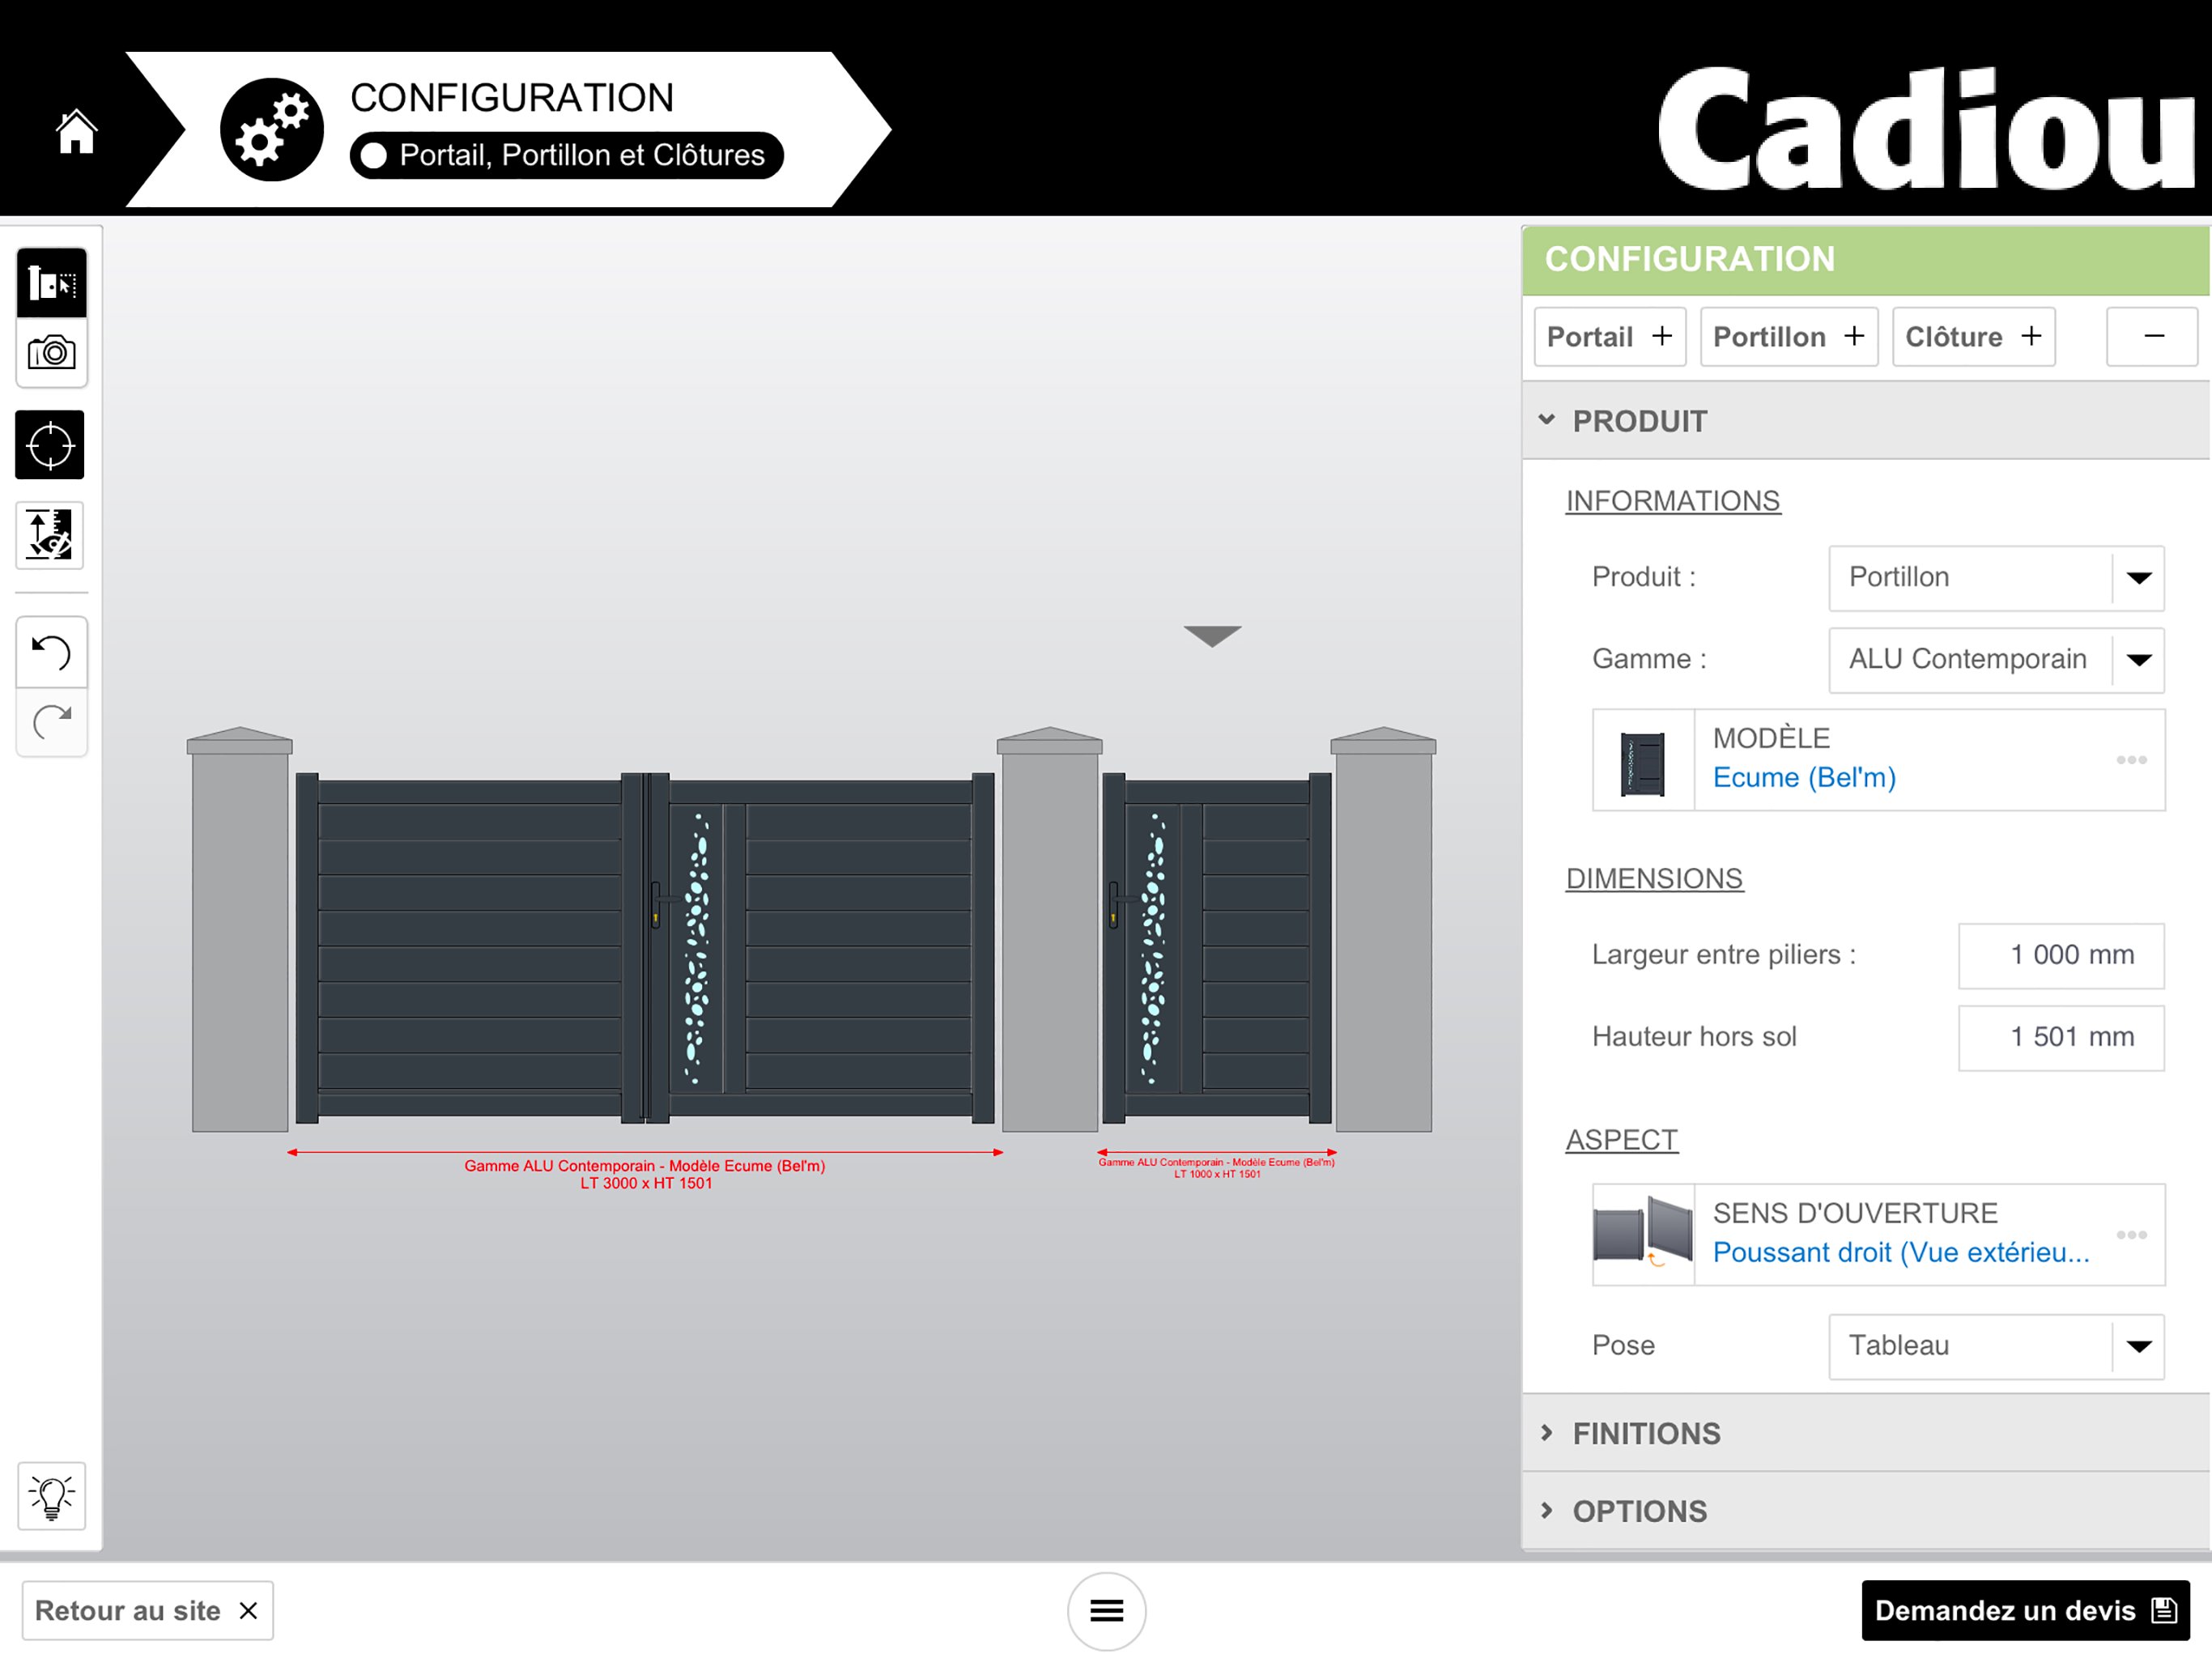Toggle the light bulb icon
Image resolution: width=2212 pixels, height=1658 pixels.
click(x=51, y=1496)
